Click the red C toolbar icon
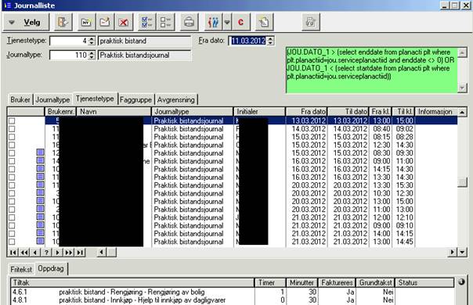473x305 pixels. coord(240,22)
